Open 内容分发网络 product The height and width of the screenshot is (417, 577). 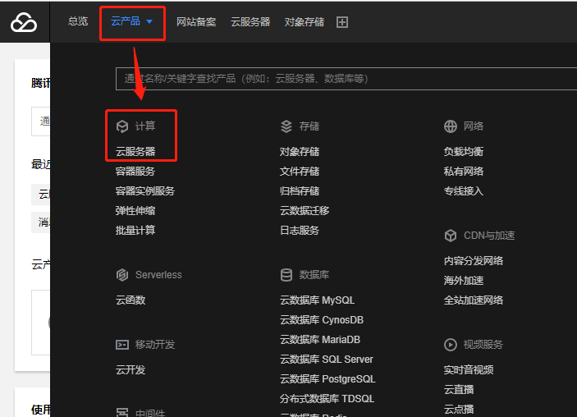pyautogui.click(x=474, y=261)
